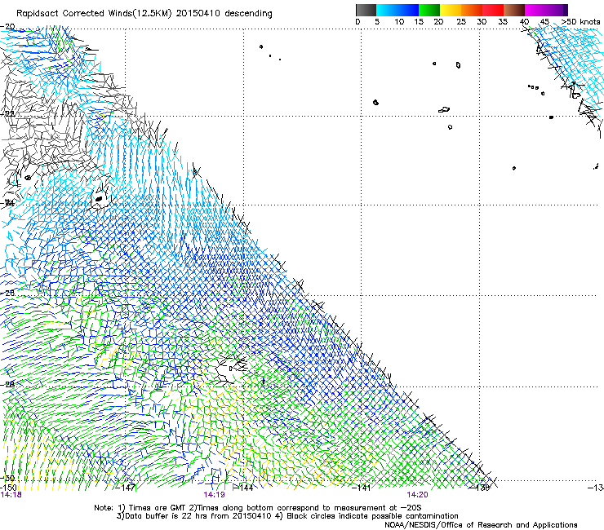
Task: Click the '-22' latitude axis label
Action: [x=8, y=114]
